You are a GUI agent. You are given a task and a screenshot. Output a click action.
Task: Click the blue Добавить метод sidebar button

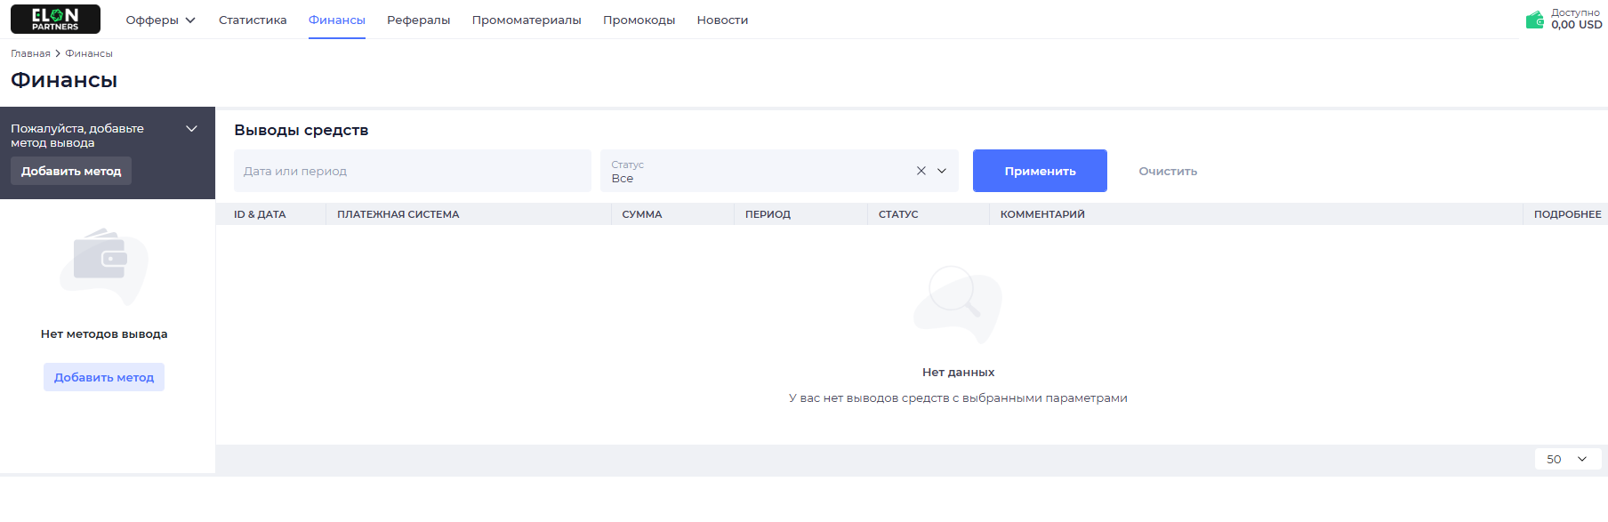pos(104,377)
